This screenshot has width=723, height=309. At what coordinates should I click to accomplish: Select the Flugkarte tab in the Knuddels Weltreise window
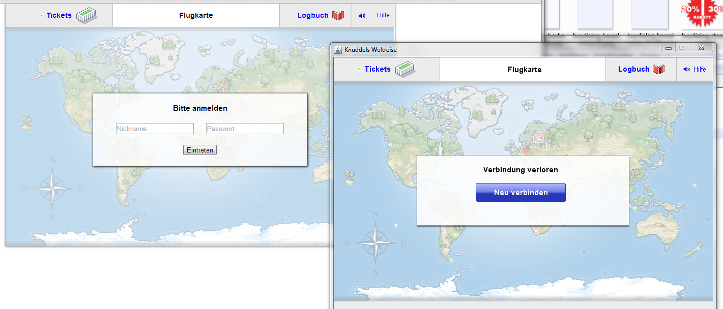point(524,70)
